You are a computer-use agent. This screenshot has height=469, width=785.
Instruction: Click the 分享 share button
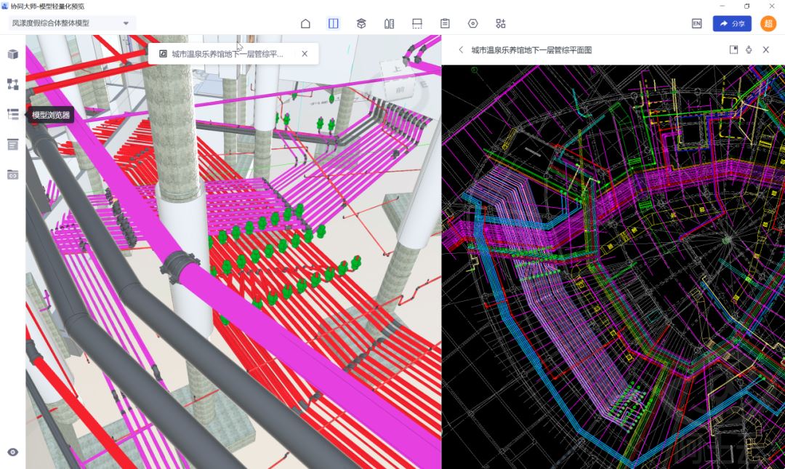click(x=731, y=23)
